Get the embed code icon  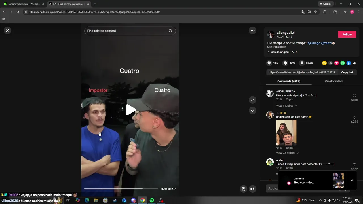[x=330, y=63]
